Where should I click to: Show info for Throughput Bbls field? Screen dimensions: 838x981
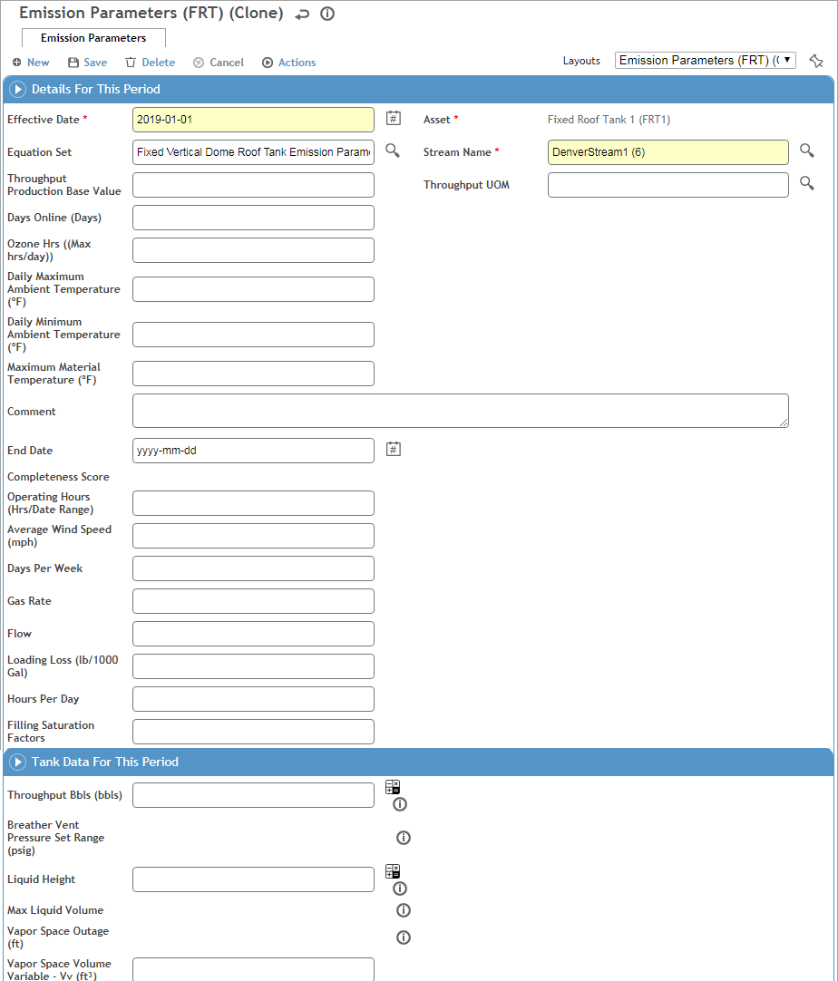(400, 804)
